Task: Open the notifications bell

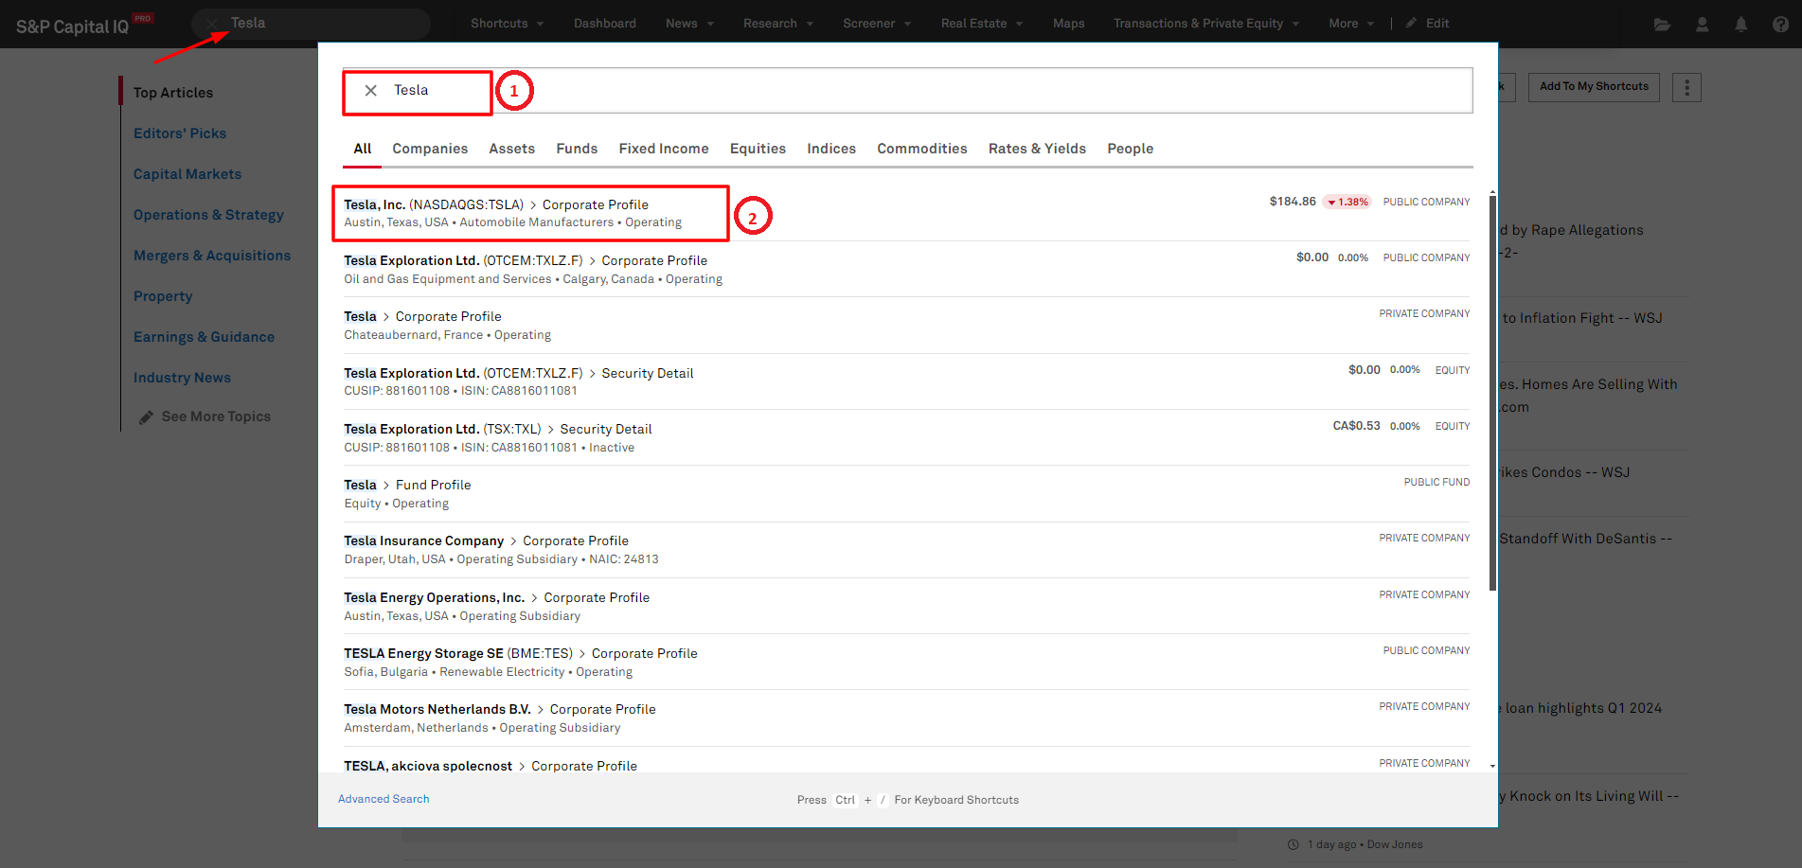Action: (x=1741, y=24)
